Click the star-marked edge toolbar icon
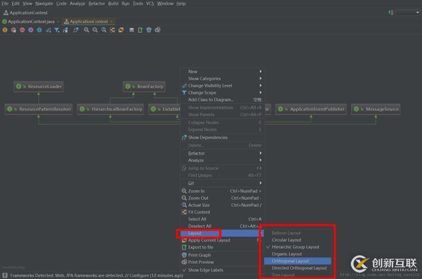The image size is (422, 279). click(65, 30)
